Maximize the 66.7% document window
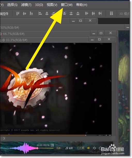The width and height of the screenshot is (132, 158). [x=101, y=33]
